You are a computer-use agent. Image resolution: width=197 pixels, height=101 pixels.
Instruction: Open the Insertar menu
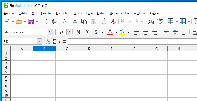[46, 13]
